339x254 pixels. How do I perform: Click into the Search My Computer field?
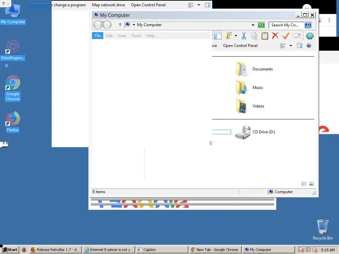click(x=286, y=25)
